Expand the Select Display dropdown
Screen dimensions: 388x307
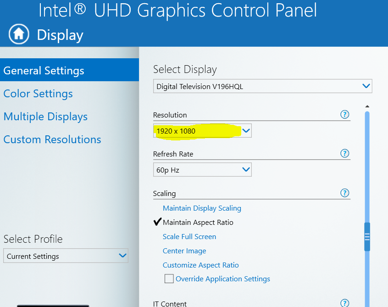(x=262, y=86)
